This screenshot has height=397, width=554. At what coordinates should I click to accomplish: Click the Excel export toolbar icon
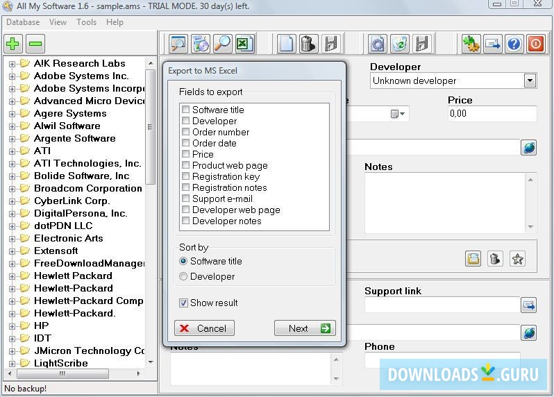click(245, 44)
